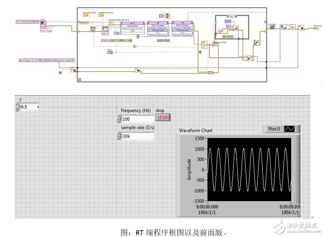Click the Waveform Chart terminal in the diagram
This screenshot has height=237, width=324.
pos(215,44)
